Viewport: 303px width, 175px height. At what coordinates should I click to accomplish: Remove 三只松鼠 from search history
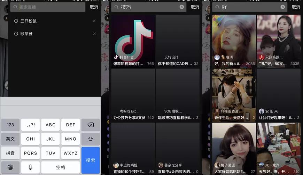click(x=94, y=21)
